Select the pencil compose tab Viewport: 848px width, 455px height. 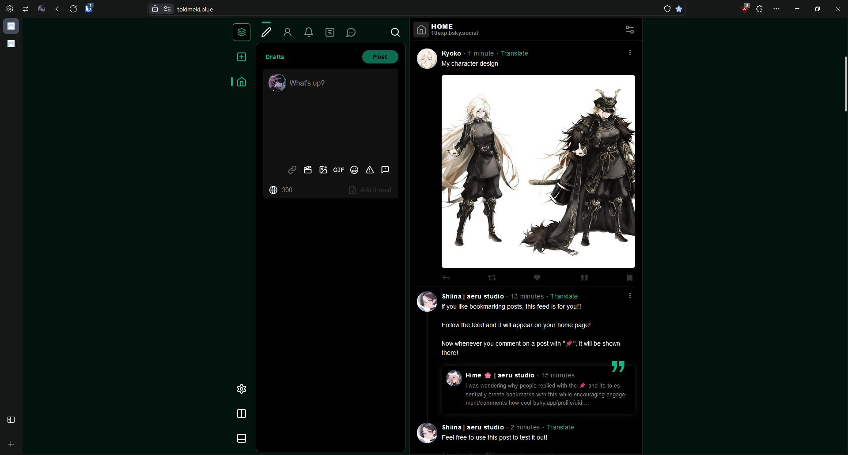tap(266, 32)
